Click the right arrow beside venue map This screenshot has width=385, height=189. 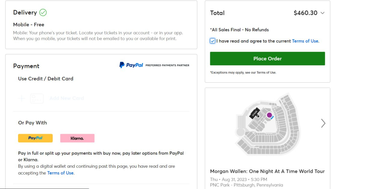point(323,123)
